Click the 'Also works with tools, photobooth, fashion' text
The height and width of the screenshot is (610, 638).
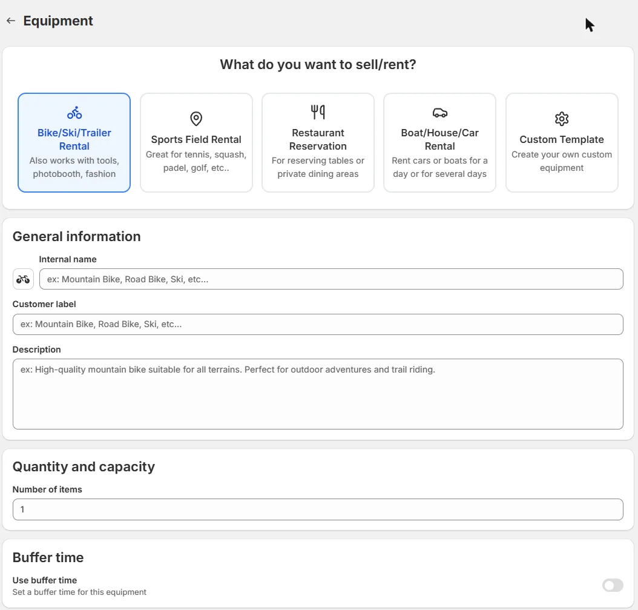click(x=74, y=167)
